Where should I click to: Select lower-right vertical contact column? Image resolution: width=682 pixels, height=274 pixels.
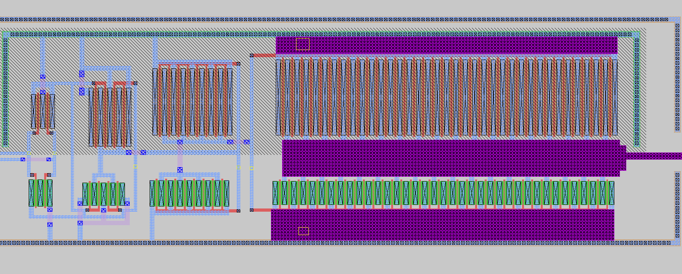pyautogui.click(x=677, y=205)
